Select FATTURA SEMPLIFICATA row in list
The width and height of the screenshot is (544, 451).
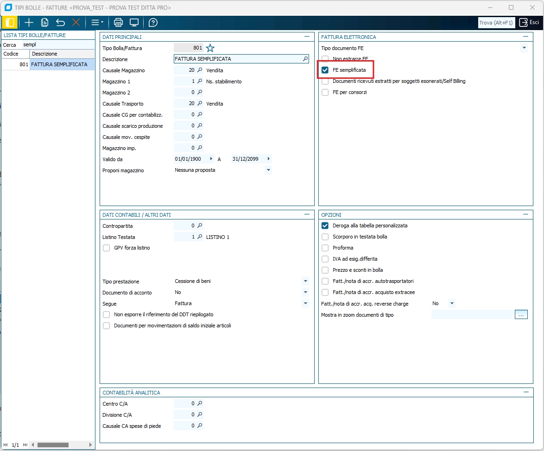(59, 65)
